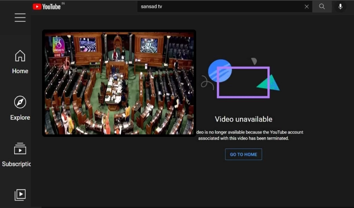The image size is (354, 208).
Task: Open Library icon in sidebar
Action: (20, 195)
